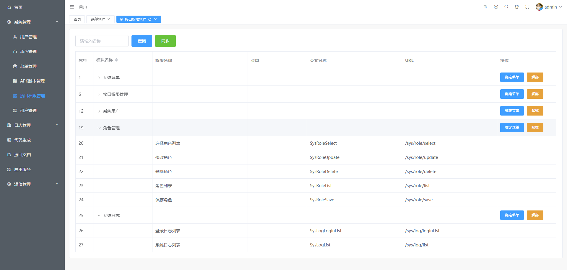Viewport: 567px width, 270px height.
Task: Click the font size icon in header
Action: (x=485, y=7)
